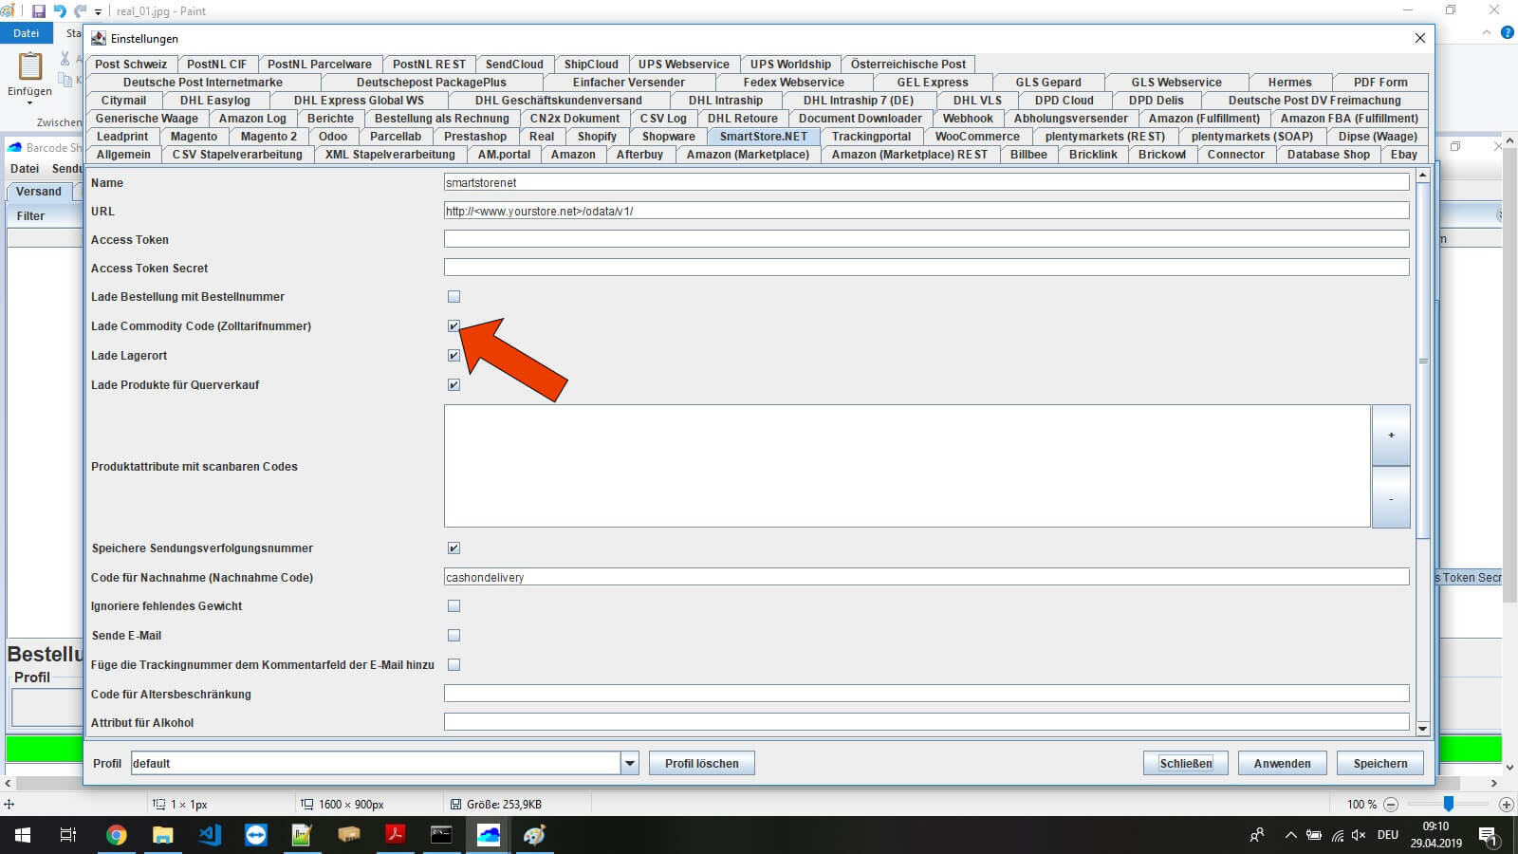Click the undo icon in the Paint title bar
Viewport: 1518px width, 854px height.
coord(60,11)
